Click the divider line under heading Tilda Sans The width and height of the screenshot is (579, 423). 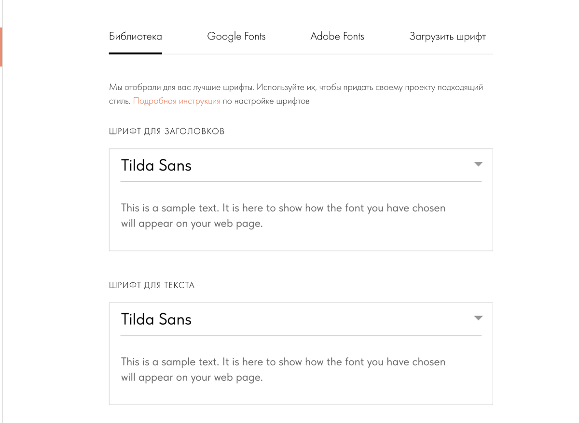[x=301, y=182]
